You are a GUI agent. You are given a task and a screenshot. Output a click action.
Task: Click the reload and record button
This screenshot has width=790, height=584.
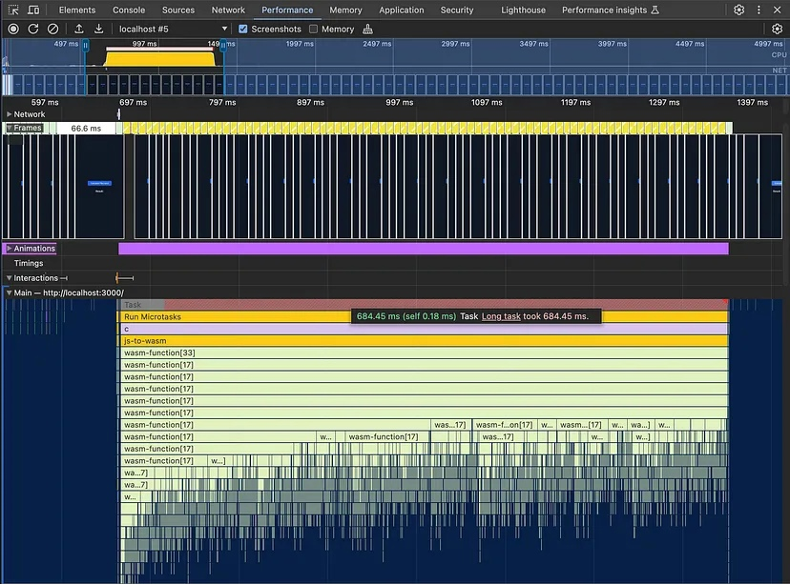[33, 29]
